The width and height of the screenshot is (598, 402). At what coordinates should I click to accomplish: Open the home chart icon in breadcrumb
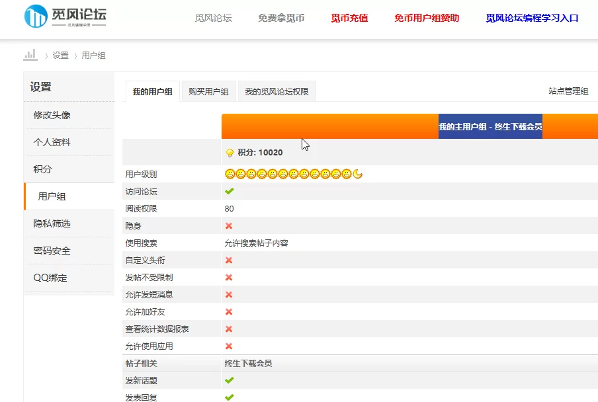pyautogui.click(x=30, y=55)
